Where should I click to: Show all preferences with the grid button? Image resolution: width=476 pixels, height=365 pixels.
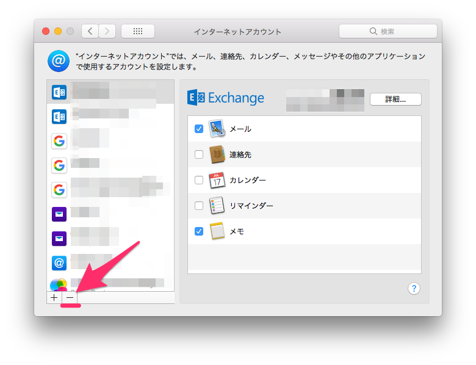click(x=137, y=31)
